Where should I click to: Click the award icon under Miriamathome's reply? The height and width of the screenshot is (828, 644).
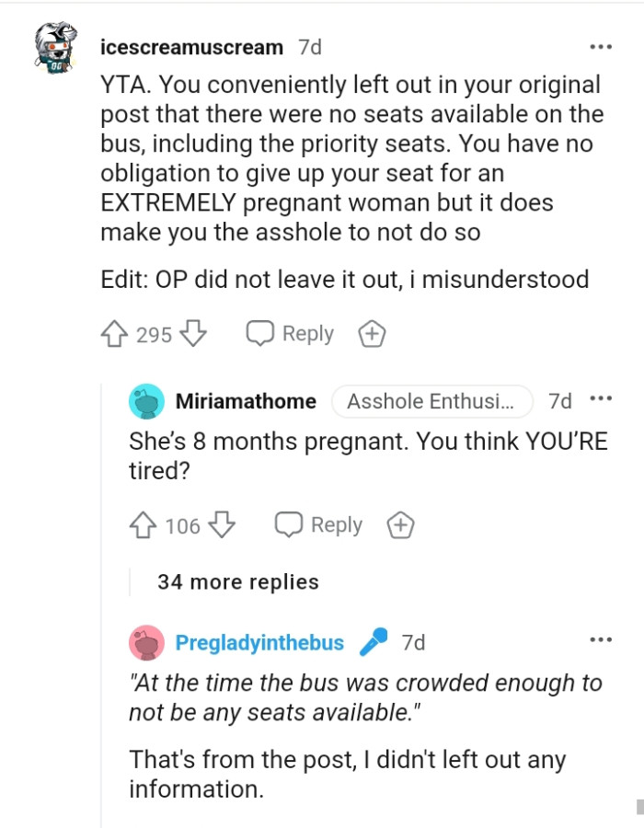[x=402, y=524]
